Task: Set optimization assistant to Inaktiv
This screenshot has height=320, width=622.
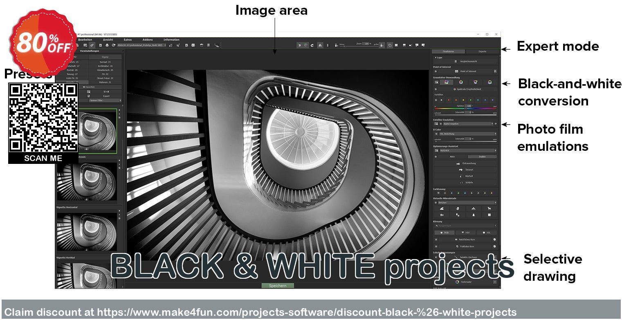Action: pyautogui.click(x=482, y=157)
